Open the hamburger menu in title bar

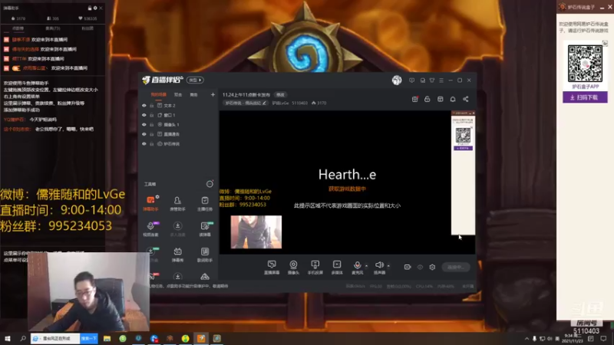coord(441,80)
